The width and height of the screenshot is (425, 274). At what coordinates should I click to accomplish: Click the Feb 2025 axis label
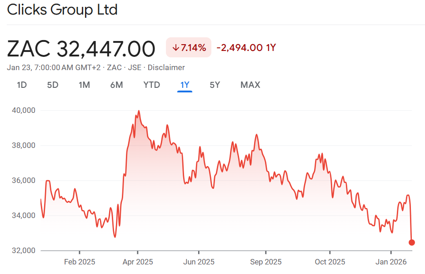tap(79, 262)
